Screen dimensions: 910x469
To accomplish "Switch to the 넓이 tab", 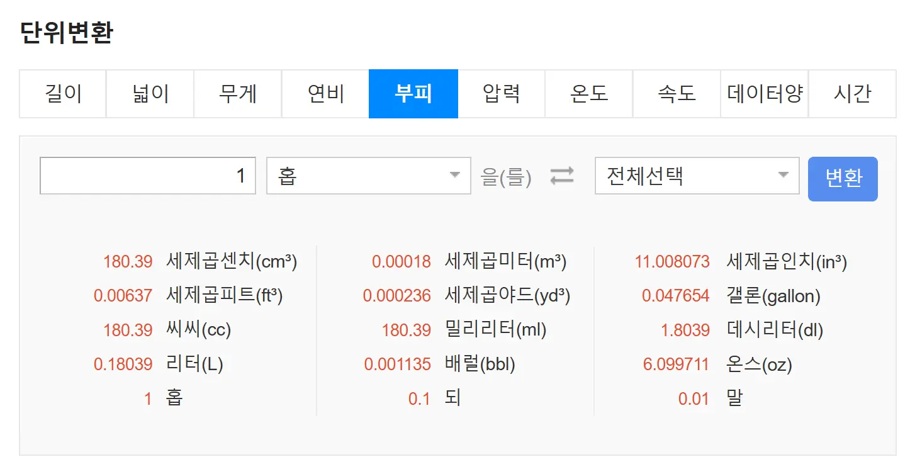I will tap(149, 93).
